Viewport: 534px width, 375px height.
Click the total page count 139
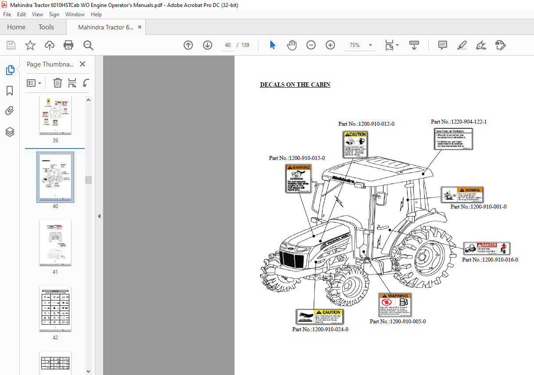(x=245, y=45)
